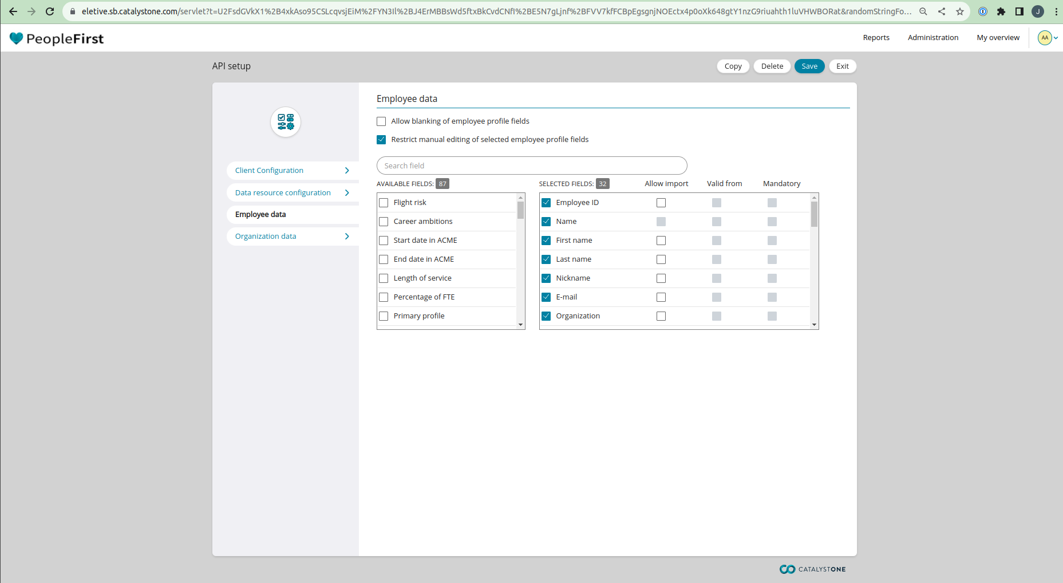Enable Allow import for Last name
This screenshot has width=1063, height=583.
[x=661, y=259]
